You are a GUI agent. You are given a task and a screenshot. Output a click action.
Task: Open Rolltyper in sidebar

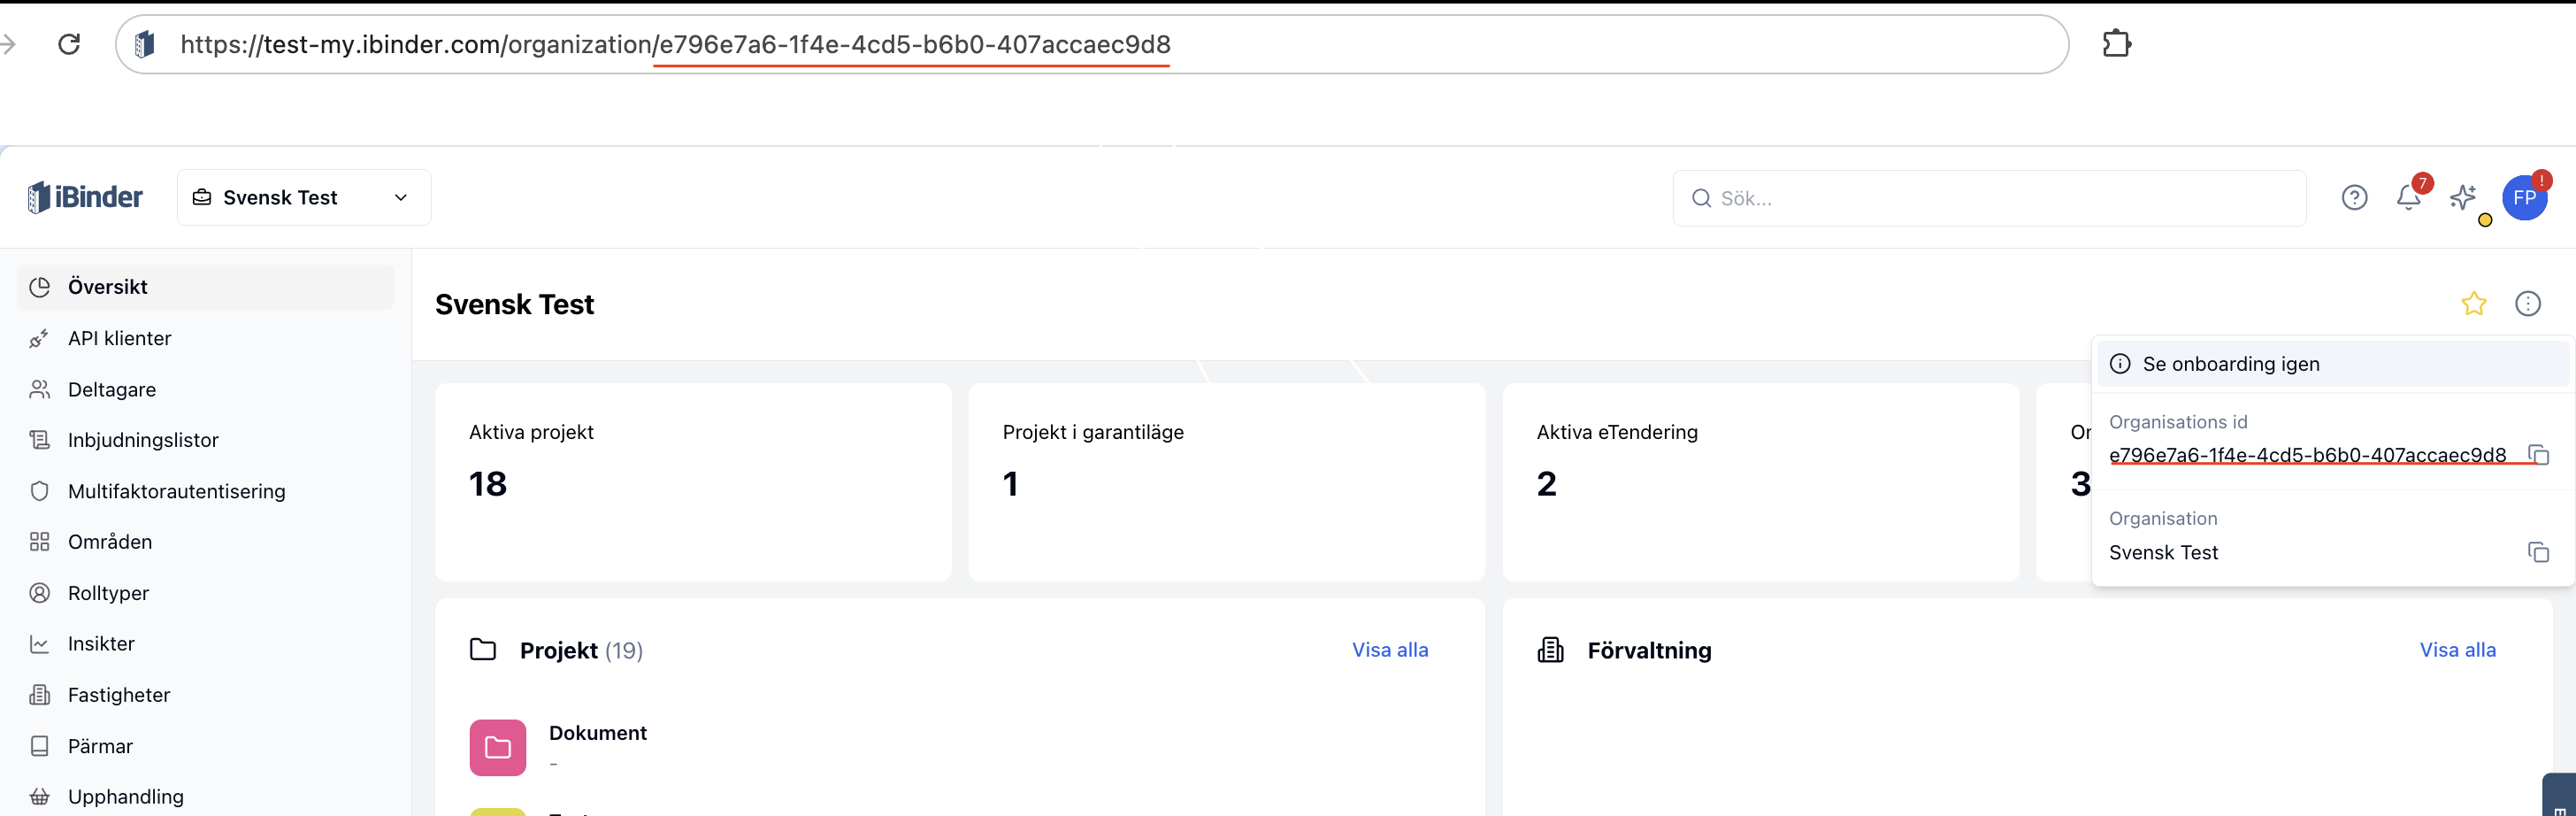pyautogui.click(x=206, y=593)
